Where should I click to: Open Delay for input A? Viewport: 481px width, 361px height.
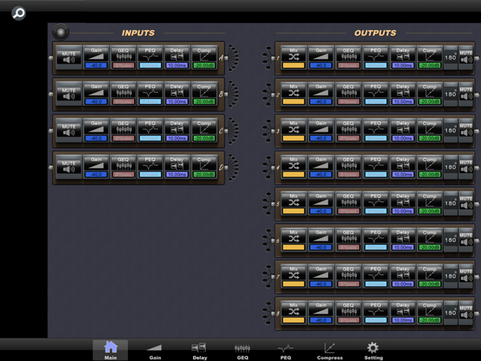[177, 57]
